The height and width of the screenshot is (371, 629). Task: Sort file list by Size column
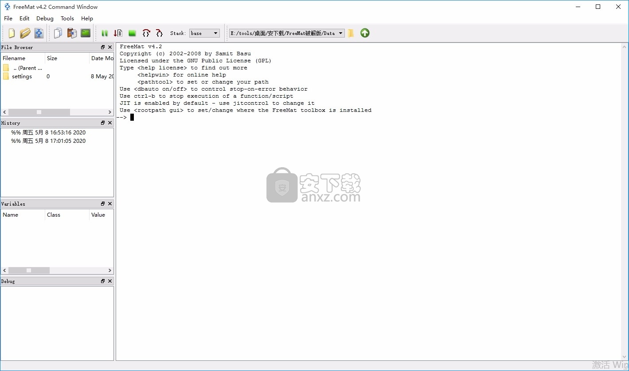[67, 58]
